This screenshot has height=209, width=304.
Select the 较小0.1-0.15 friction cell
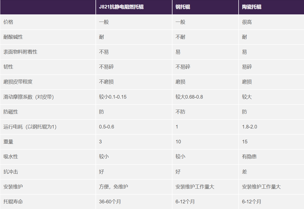113,97
